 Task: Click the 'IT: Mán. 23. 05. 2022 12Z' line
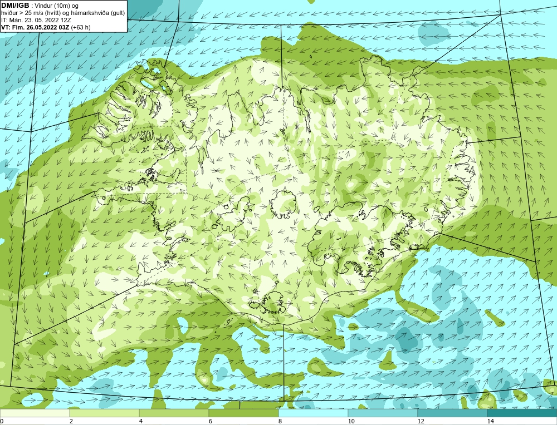[x=36, y=20]
